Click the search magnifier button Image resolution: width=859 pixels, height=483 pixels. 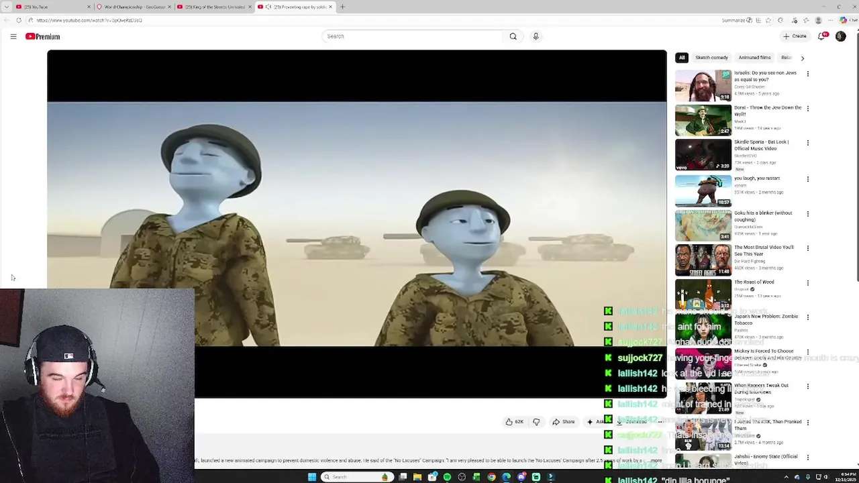[513, 36]
